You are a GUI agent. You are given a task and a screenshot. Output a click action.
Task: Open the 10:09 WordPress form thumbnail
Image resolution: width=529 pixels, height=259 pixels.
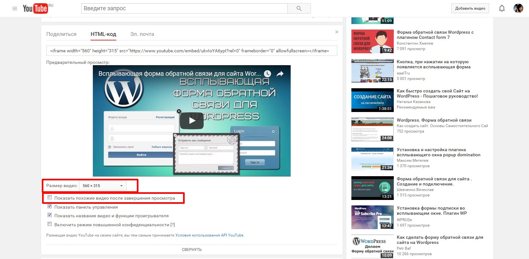(373, 246)
